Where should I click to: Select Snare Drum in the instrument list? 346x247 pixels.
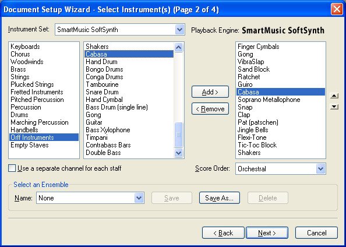pyautogui.click(x=129, y=92)
